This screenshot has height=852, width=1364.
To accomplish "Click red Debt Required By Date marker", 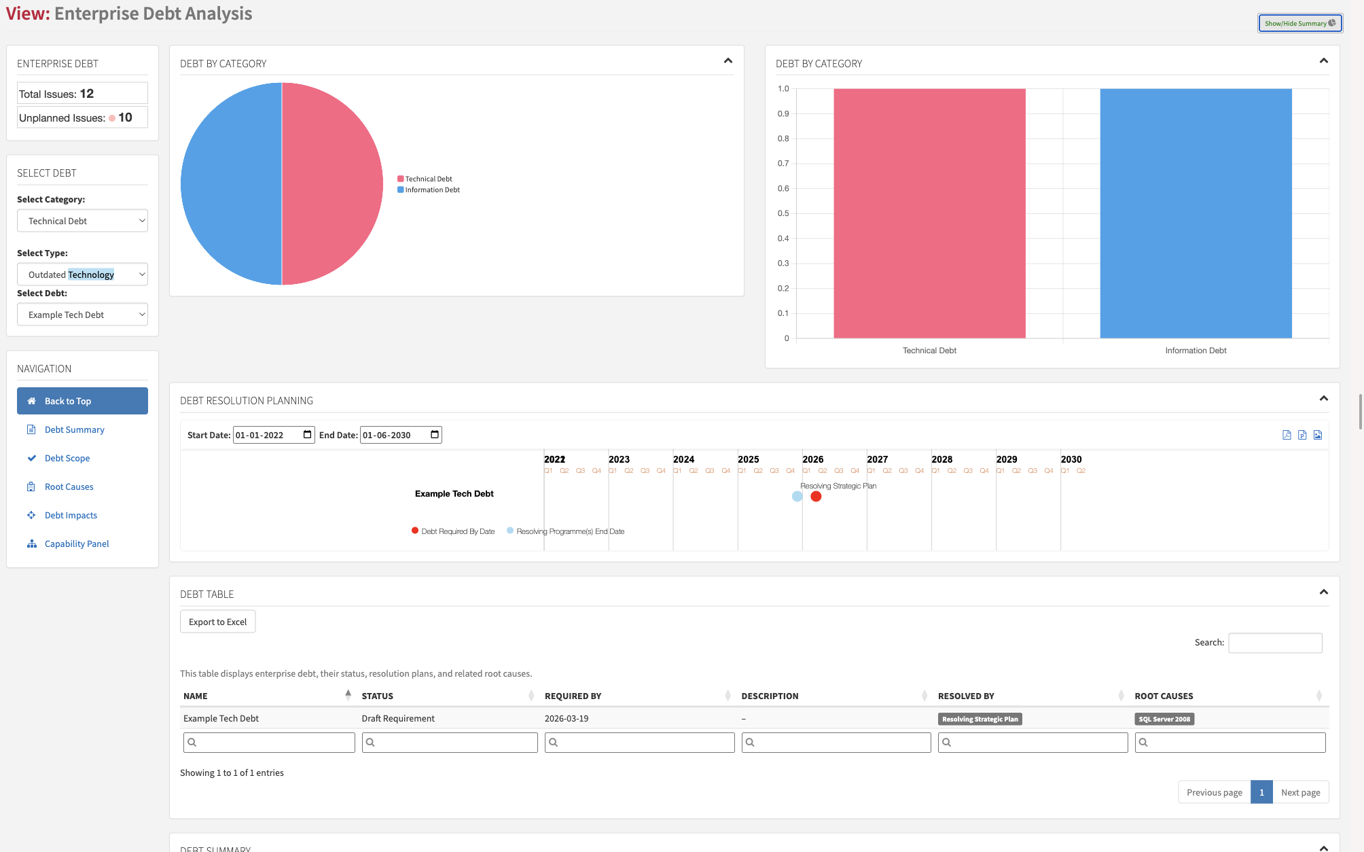I will pyautogui.click(x=816, y=497).
